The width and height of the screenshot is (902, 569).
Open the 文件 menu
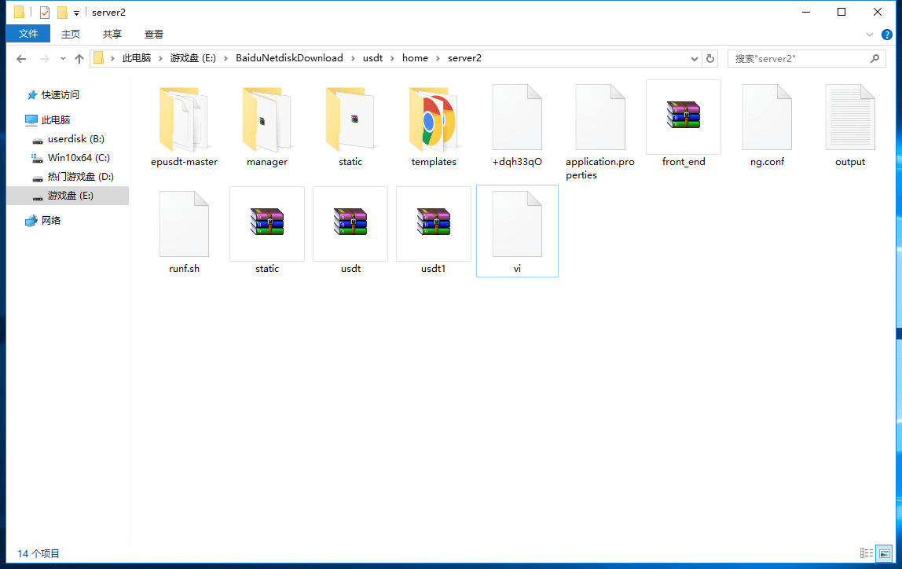(x=28, y=34)
